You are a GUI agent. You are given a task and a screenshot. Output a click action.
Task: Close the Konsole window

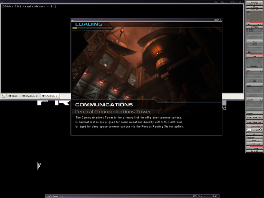pos(243,2)
